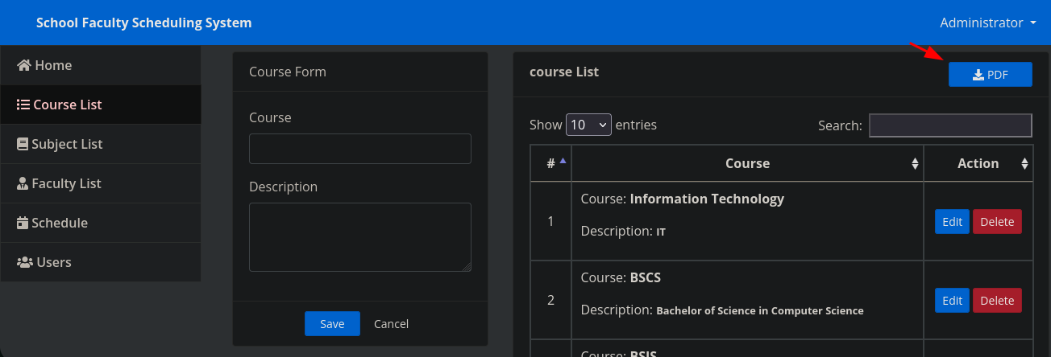Open the Faculty List menu item
1051x357 pixels.
pos(66,183)
